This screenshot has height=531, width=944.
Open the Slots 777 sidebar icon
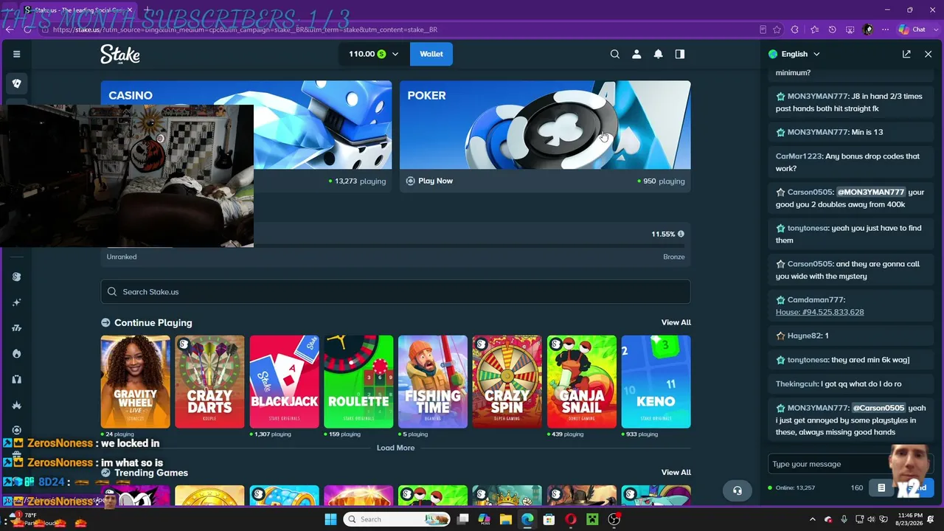(x=16, y=328)
